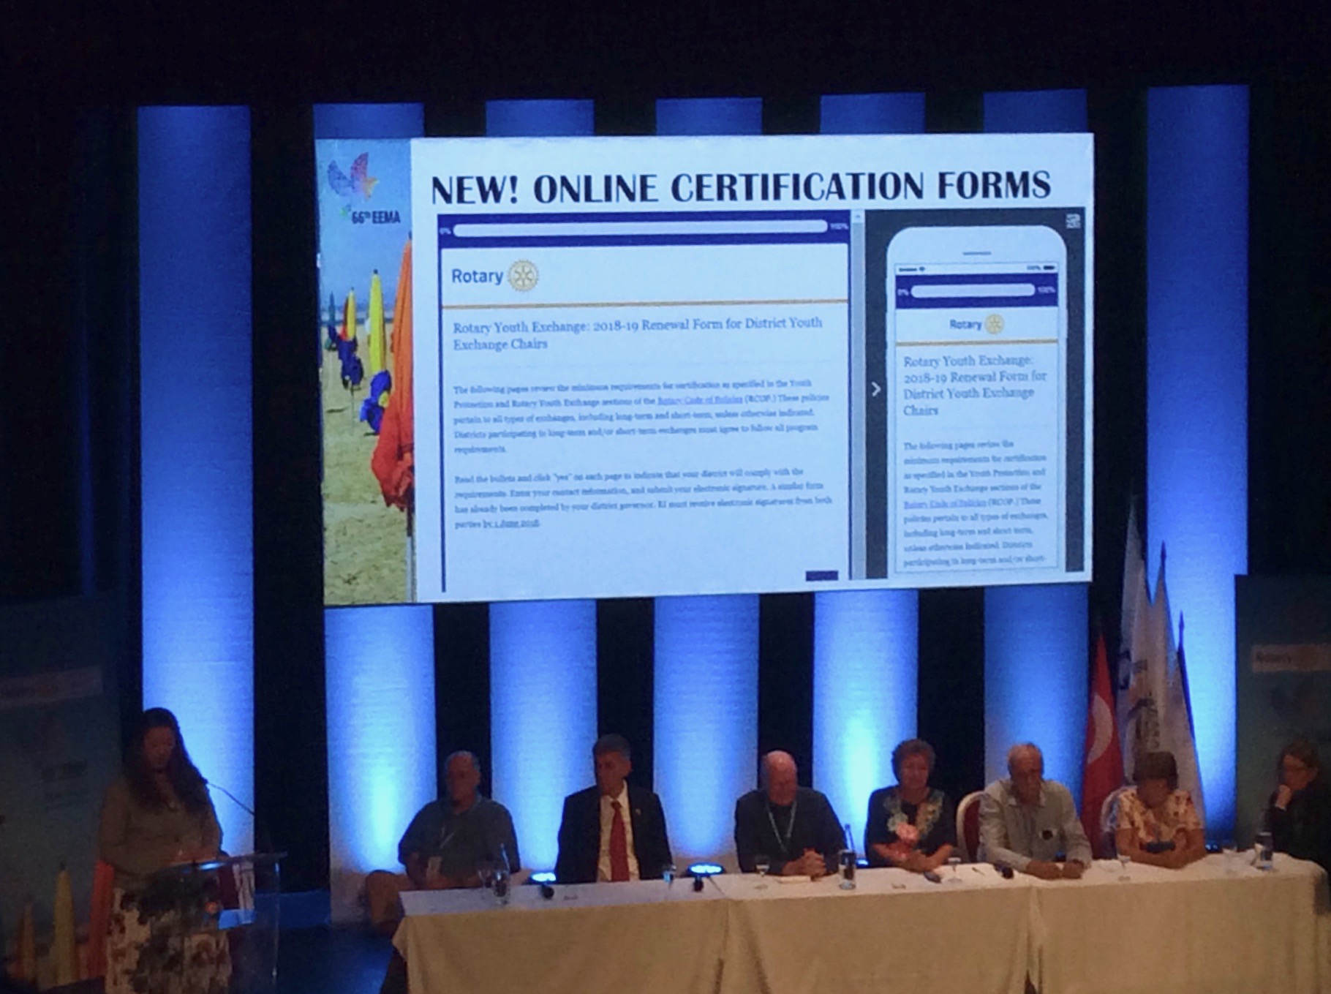
Task: Click the form title "2018-19 Renewal Form" heading
Action: tap(637, 333)
